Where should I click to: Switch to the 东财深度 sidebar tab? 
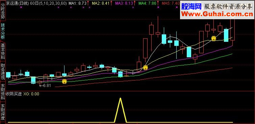(3, 112)
